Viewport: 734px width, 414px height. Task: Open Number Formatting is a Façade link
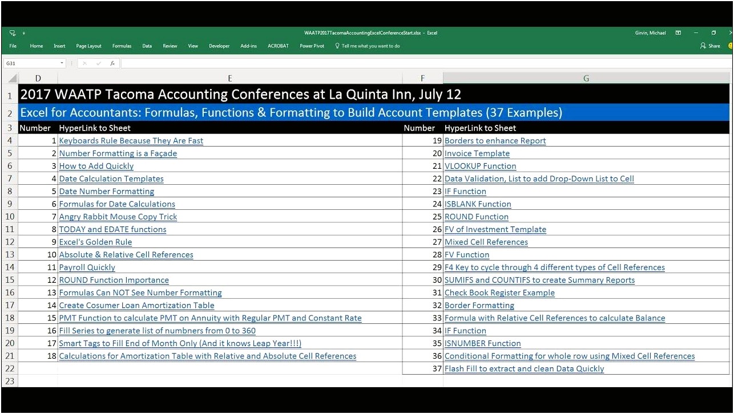(118, 153)
